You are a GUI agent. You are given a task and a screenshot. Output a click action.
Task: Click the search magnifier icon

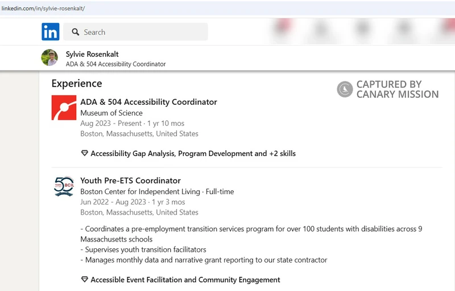click(76, 32)
